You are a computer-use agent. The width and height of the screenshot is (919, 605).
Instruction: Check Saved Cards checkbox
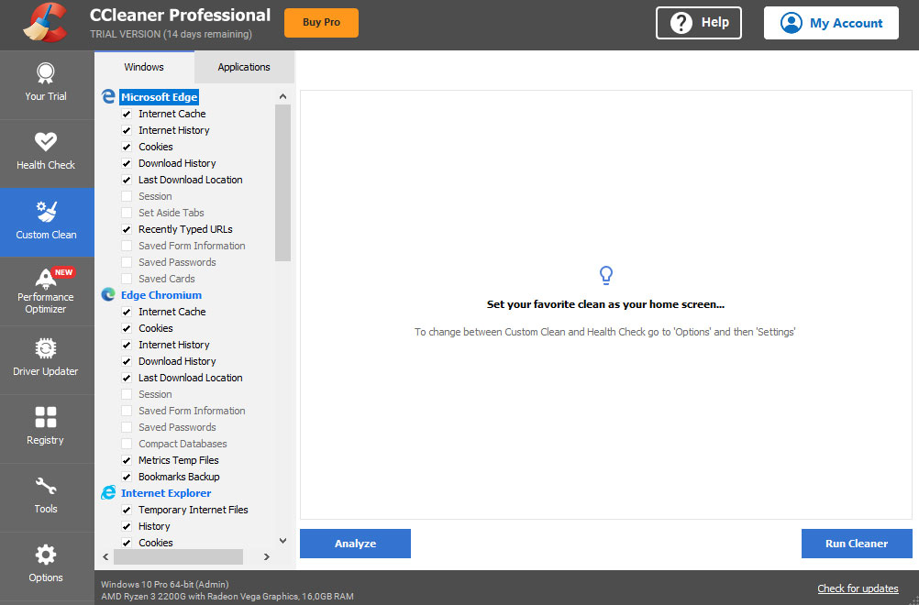[x=127, y=279]
